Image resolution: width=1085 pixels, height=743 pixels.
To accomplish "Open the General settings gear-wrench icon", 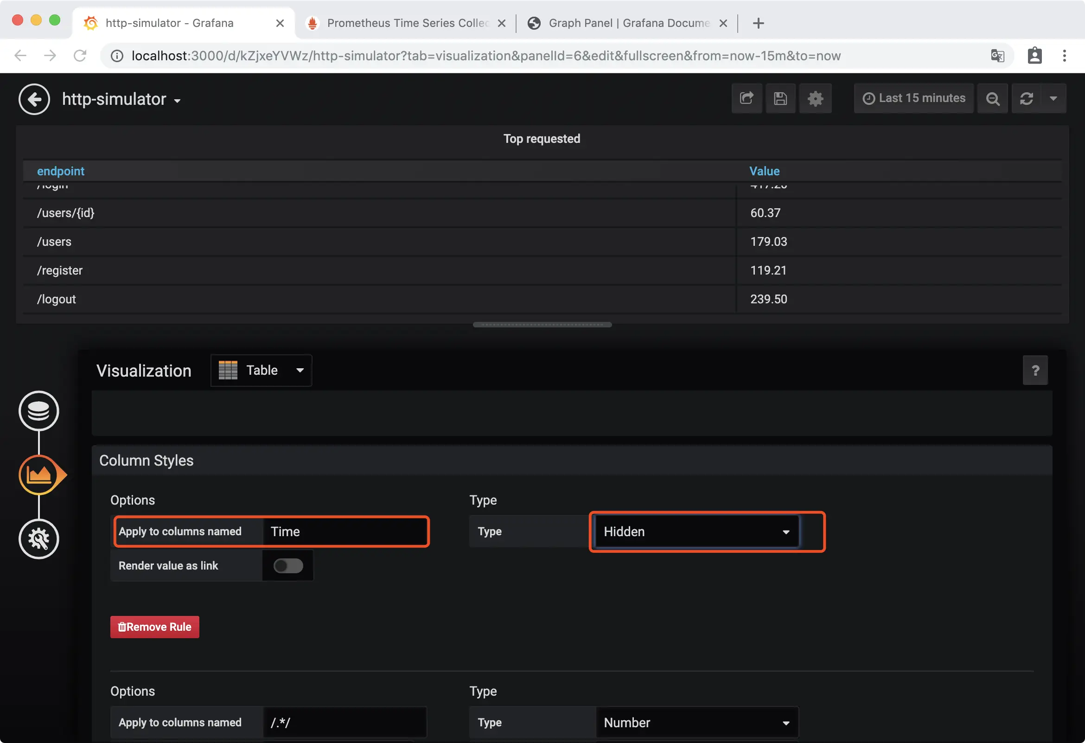I will point(39,538).
